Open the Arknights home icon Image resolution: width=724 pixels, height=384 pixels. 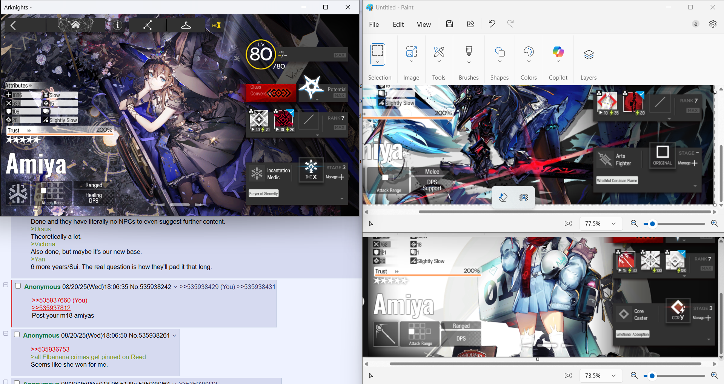point(75,25)
